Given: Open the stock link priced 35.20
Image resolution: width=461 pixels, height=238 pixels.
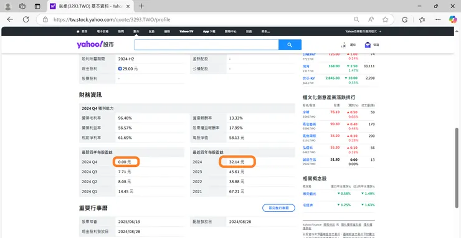Looking at the screenshot, I should (309, 136).
